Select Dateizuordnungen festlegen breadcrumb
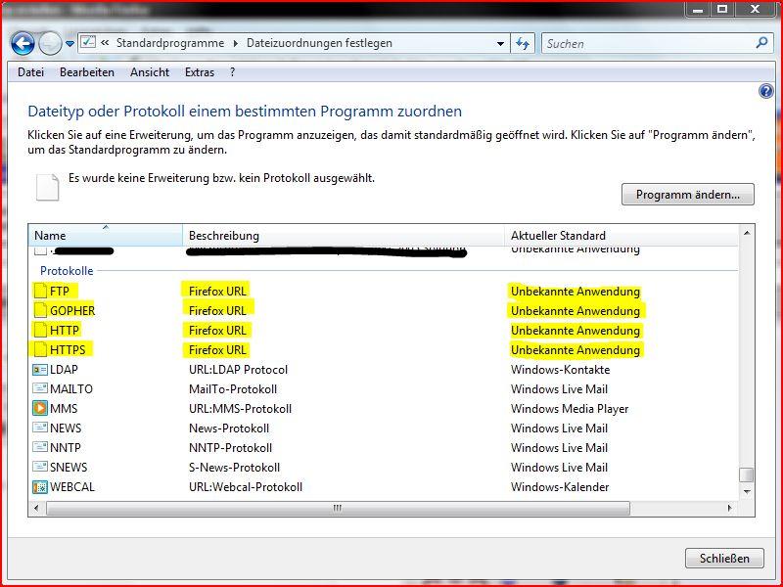The height and width of the screenshot is (587, 783). pos(319,43)
